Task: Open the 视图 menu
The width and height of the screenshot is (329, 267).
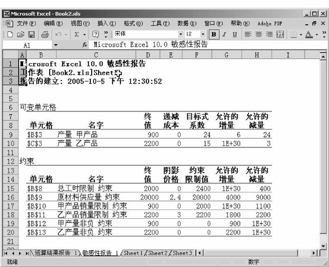Action: [80, 23]
